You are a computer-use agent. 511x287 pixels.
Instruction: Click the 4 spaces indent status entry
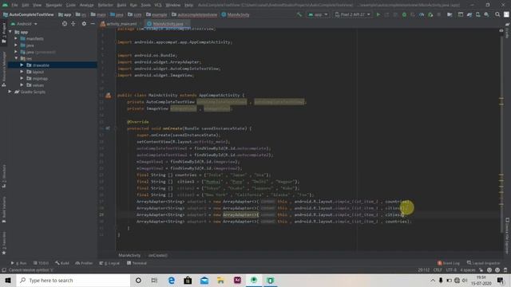coord(468,270)
